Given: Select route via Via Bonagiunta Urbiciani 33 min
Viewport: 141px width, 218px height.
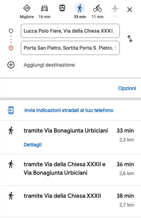Looking at the screenshot, I should point(70,137).
